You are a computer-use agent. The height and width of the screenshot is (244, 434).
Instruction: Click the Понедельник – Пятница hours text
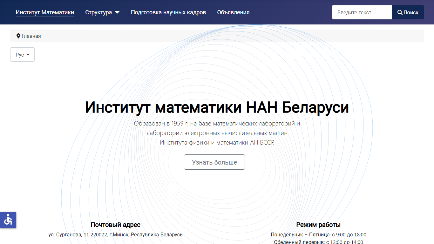tap(319, 235)
